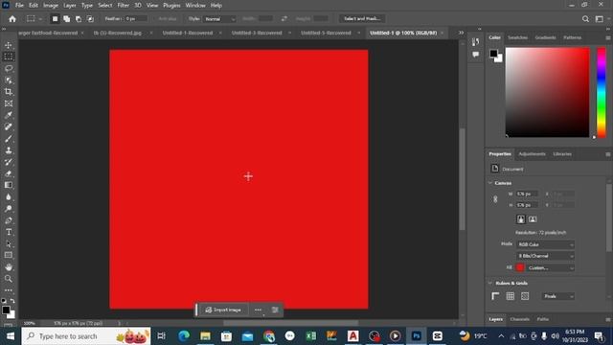Collapse the Rulers & Grids section
613x345 pixels.
[490, 283]
